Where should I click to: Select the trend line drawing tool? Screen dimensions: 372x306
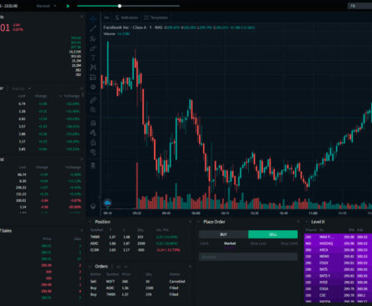point(93,28)
